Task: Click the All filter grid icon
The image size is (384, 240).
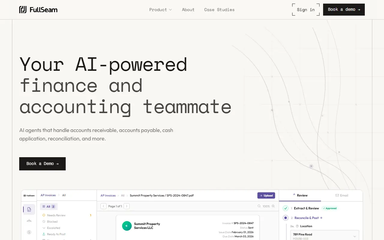Action: coord(44,206)
